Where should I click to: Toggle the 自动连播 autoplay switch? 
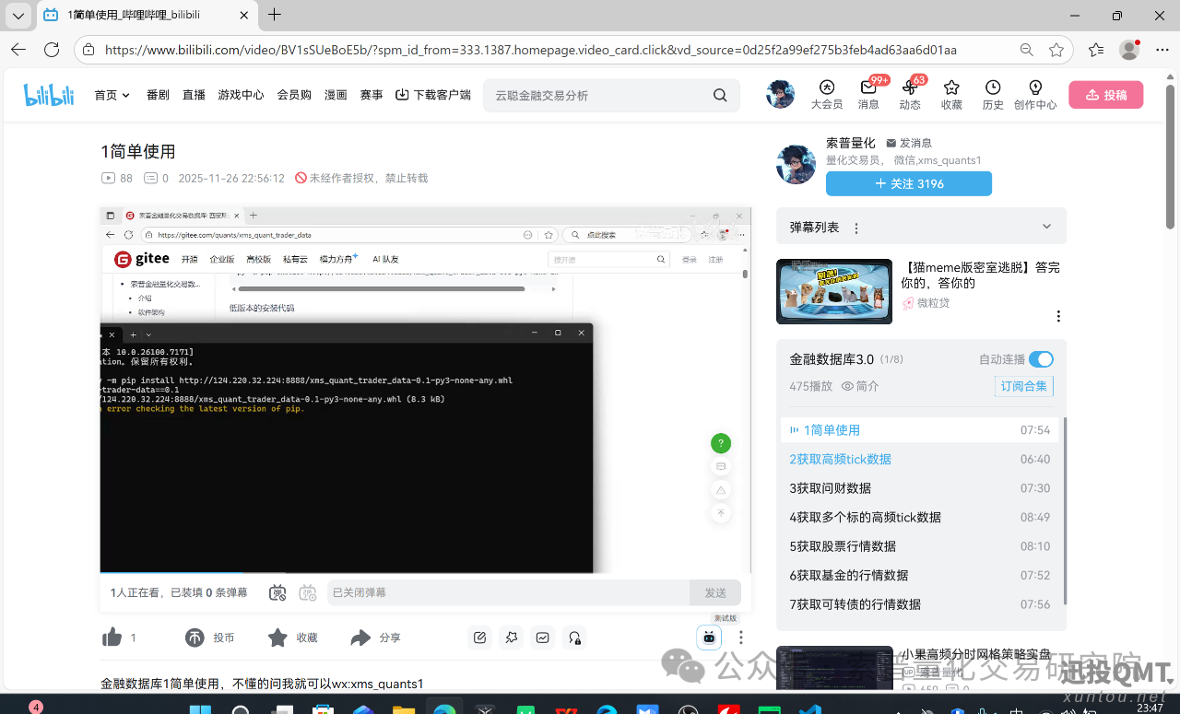1041,359
